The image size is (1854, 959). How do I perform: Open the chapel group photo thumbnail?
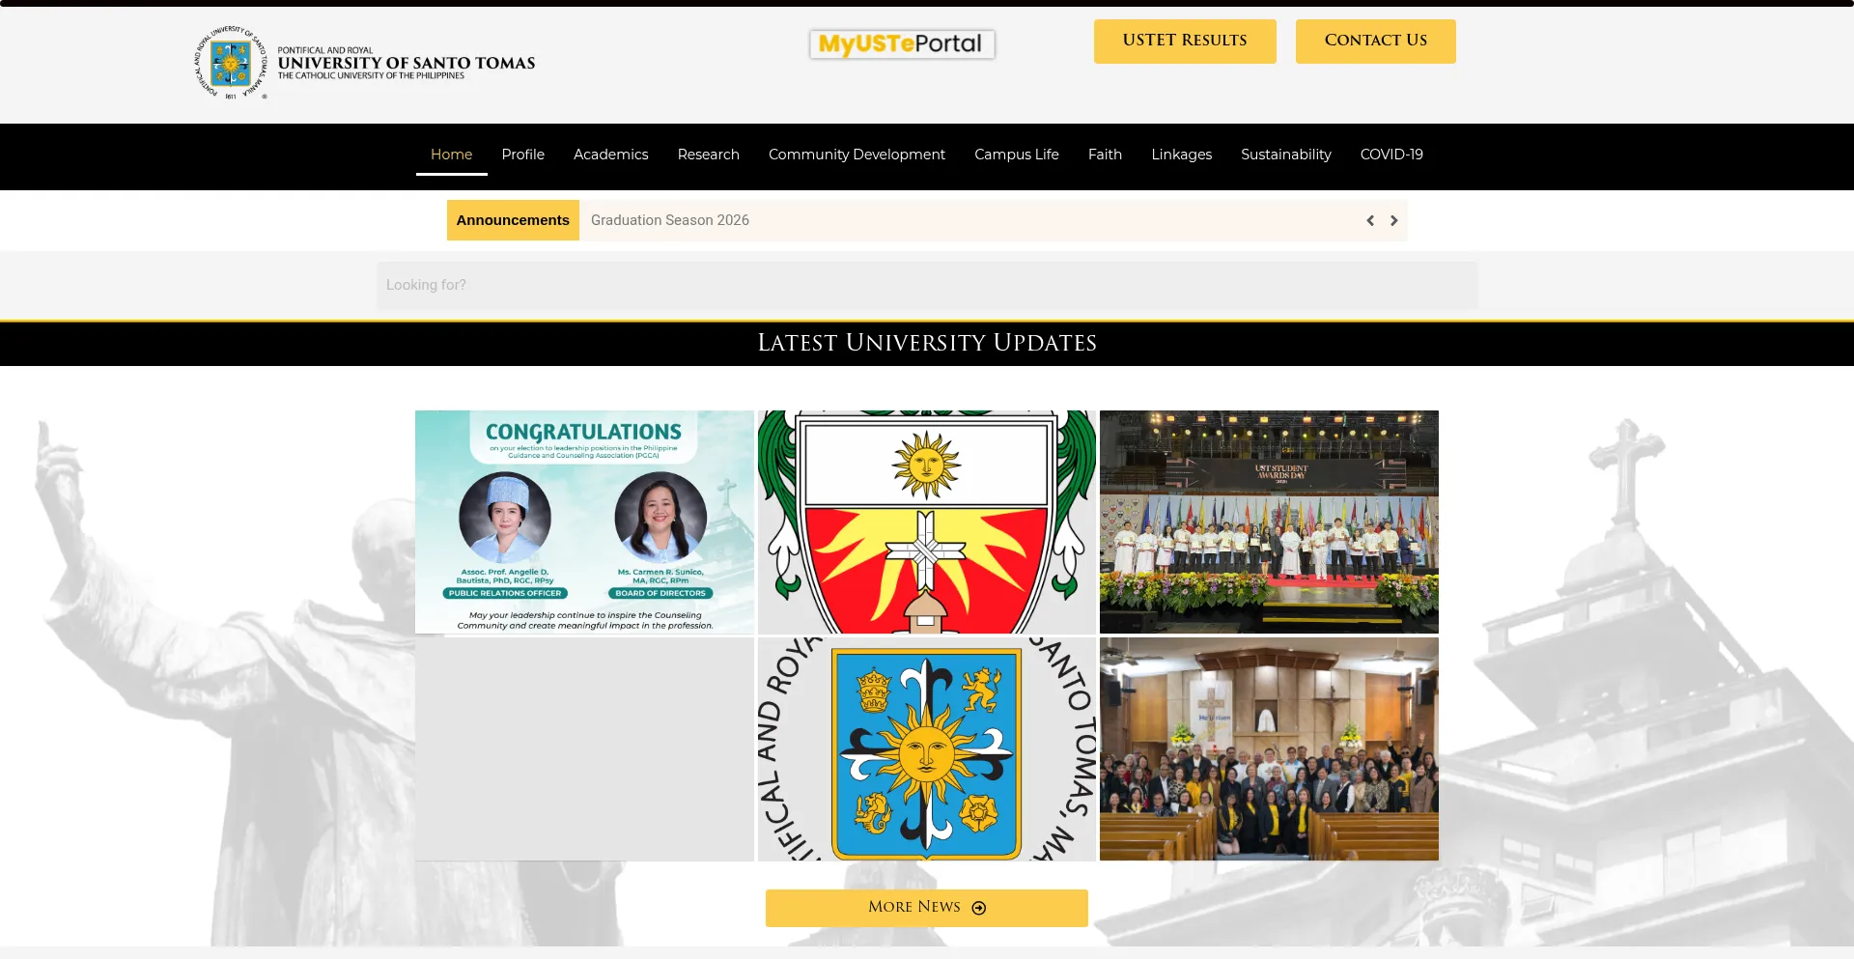pyautogui.click(x=1269, y=749)
